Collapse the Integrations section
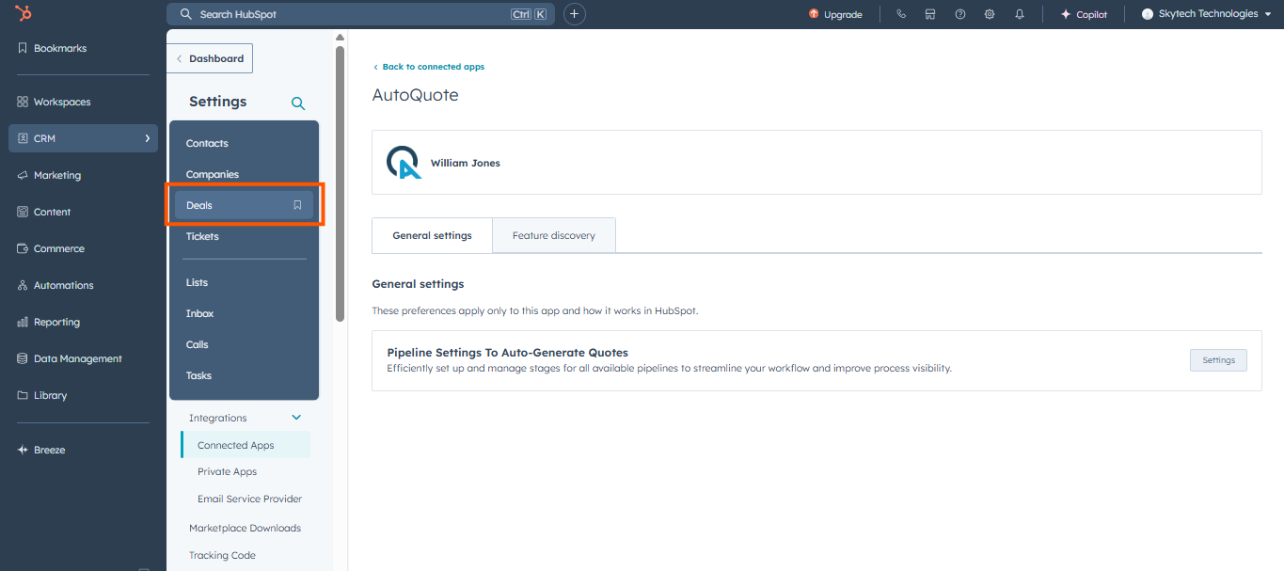 click(296, 417)
